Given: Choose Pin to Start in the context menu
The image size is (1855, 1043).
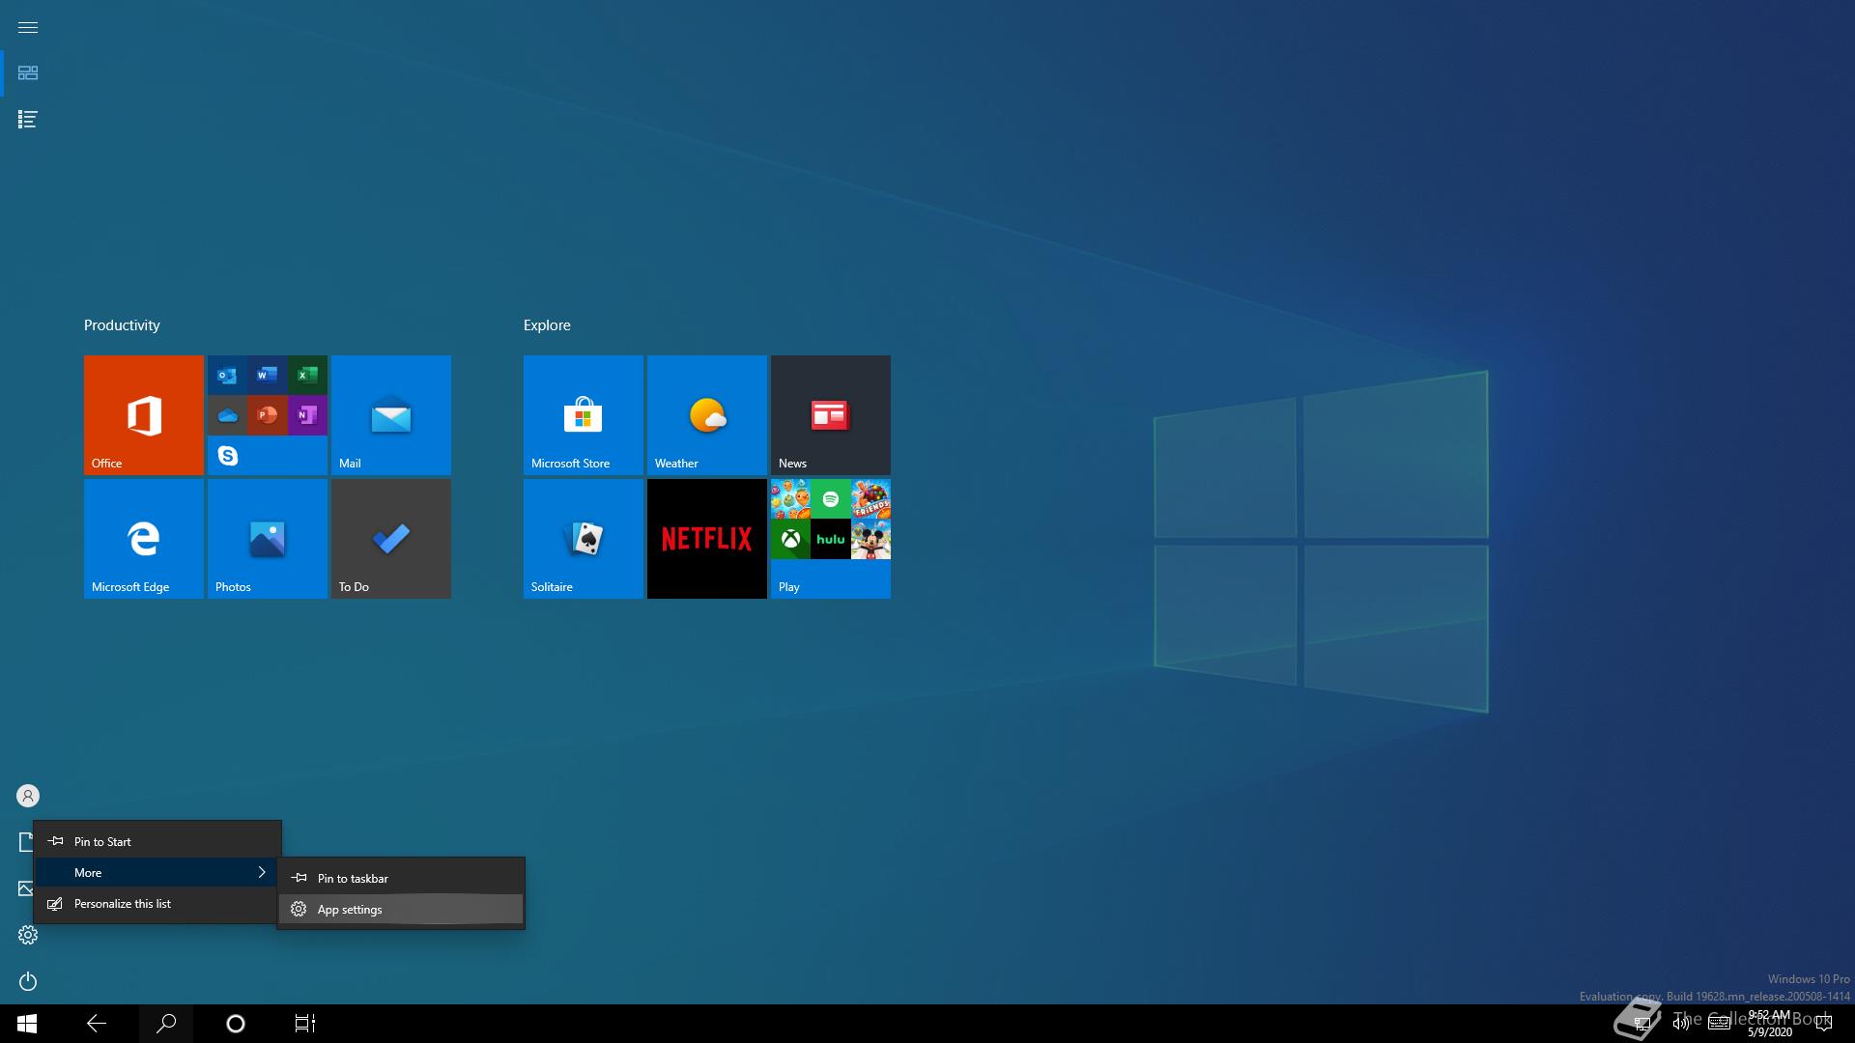Looking at the screenshot, I should pyautogui.click(x=157, y=842).
